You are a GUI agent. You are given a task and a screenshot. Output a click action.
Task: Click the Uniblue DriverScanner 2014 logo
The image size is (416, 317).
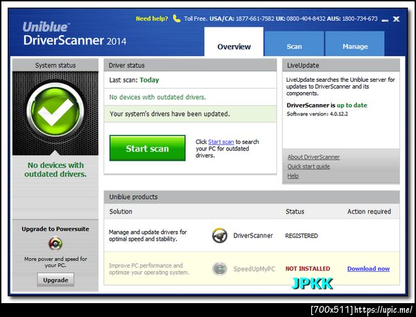pos(75,34)
